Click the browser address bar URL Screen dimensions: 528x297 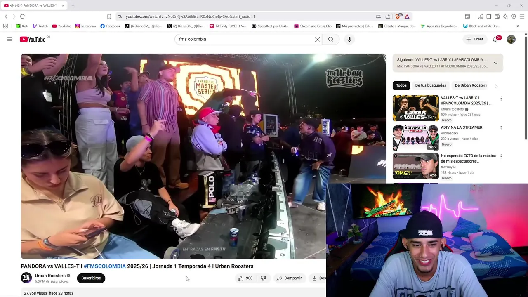pyautogui.click(x=191, y=16)
